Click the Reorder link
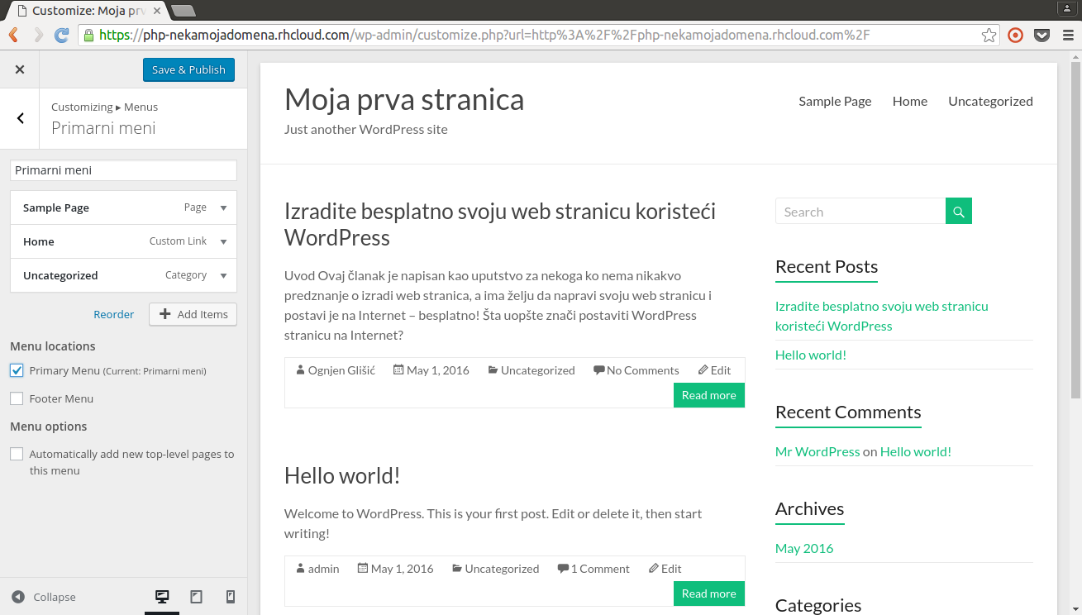 pos(114,314)
